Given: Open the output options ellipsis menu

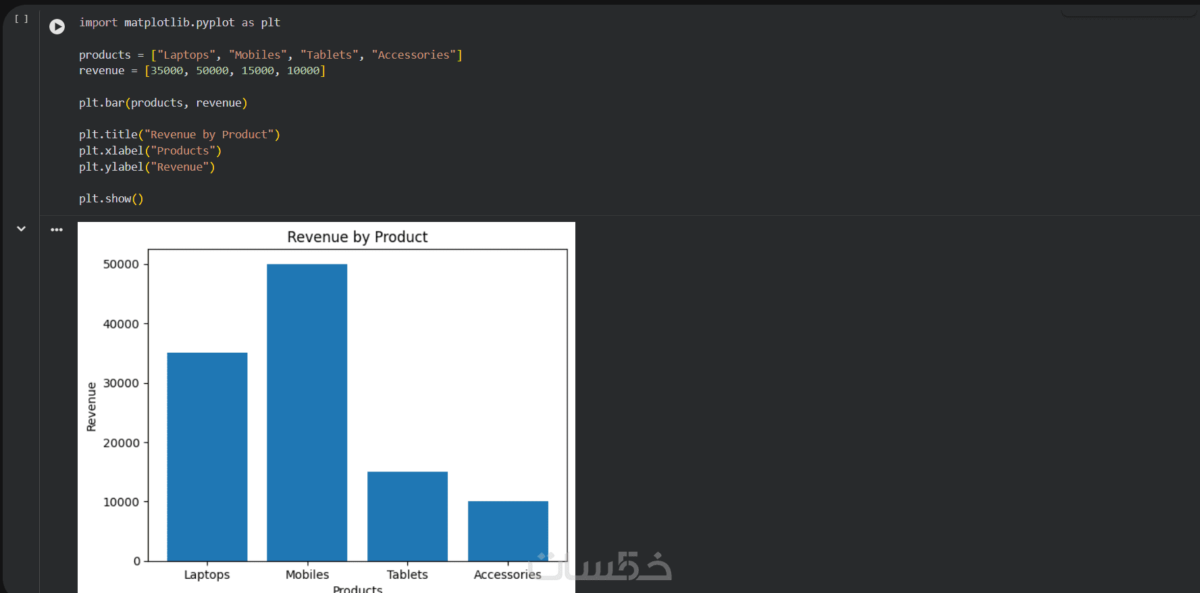Looking at the screenshot, I should click(57, 230).
